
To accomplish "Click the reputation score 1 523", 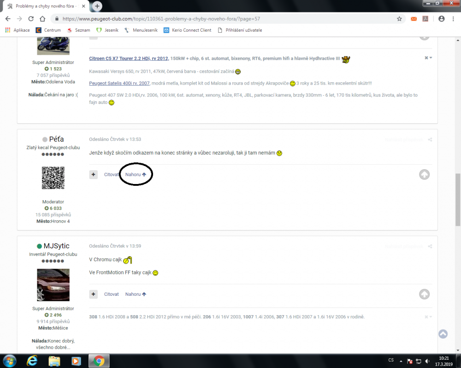I will coord(53,69).
